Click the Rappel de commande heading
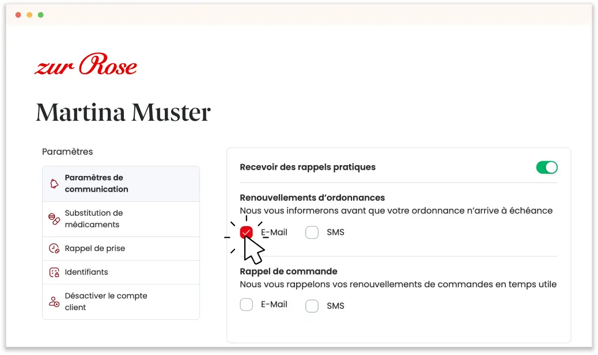Image resolution: width=598 pixels, height=355 pixels. 288,271
